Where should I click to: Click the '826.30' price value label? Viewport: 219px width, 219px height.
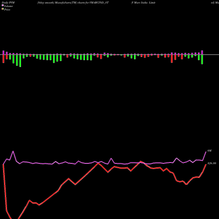coord(212,163)
